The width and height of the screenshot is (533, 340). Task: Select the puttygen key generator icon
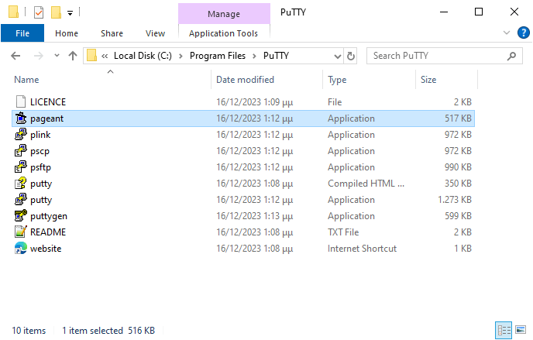point(20,216)
